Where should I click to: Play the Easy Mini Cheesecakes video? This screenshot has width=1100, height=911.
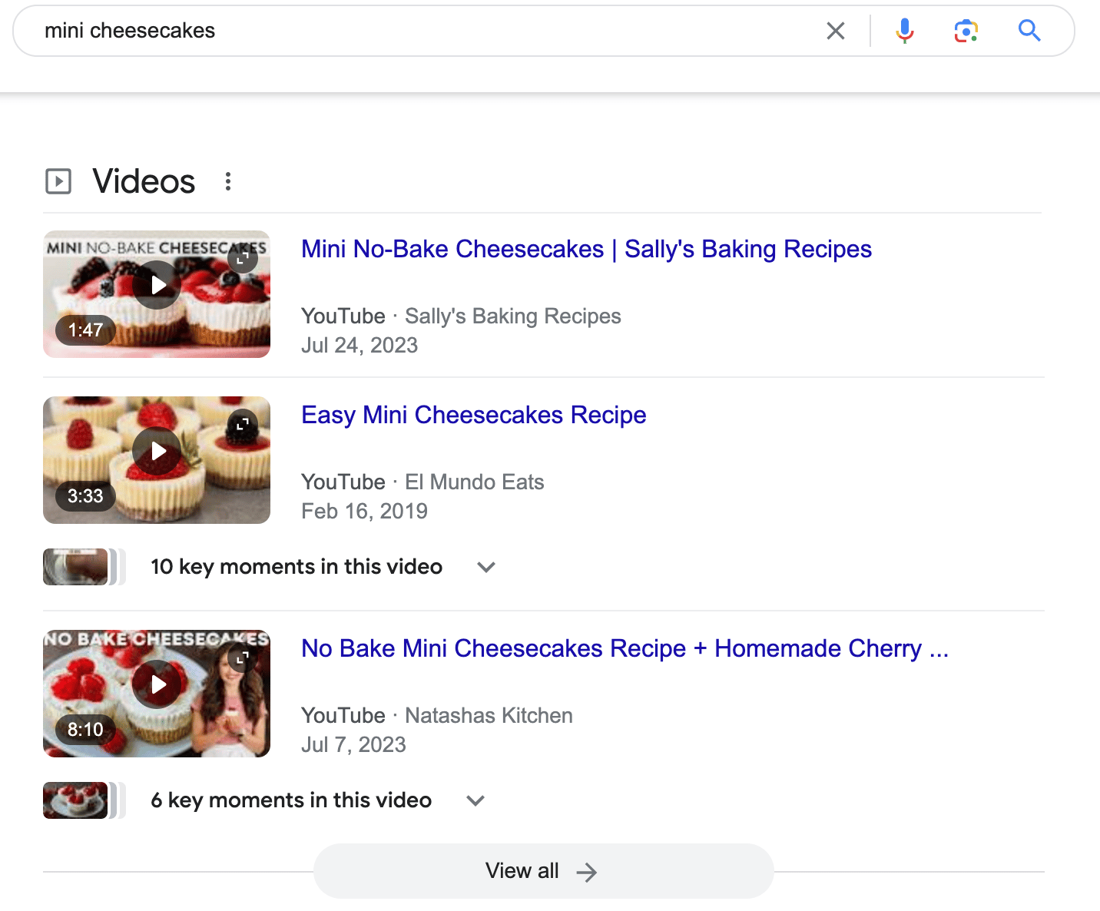(157, 451)
